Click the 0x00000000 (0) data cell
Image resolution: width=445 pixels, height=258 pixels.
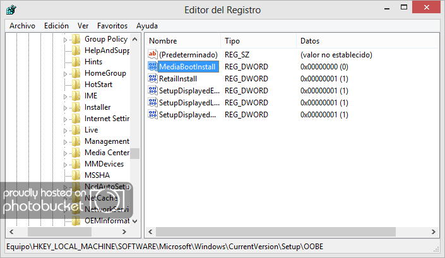[x=324, y=67]
